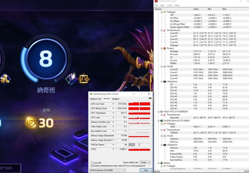Click the HGST hard drive icon

click(162, 112)
